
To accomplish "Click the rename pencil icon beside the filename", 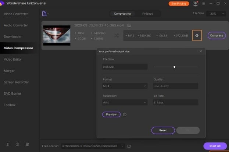I will pyautogui.click(x=129, y=25).
